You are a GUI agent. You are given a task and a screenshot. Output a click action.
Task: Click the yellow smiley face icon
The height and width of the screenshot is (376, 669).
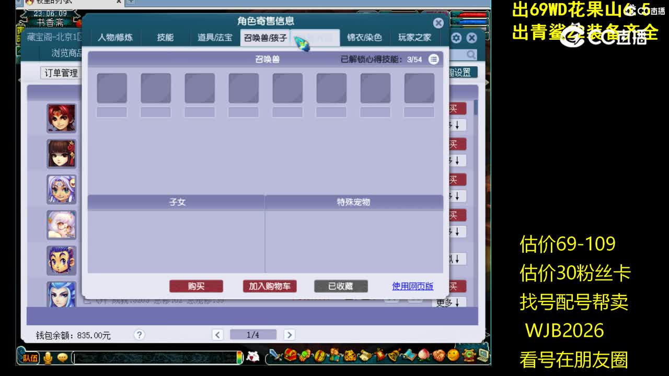pyautogui.click(x=453, y=355)
